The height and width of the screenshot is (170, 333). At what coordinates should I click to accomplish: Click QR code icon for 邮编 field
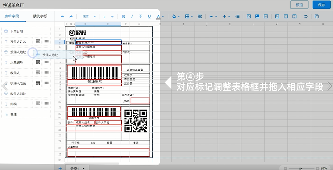[38, 104]
